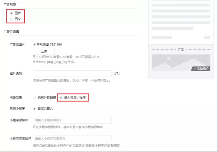Click the 关联小程序 field label

pyautogui.click(x=17, y=108)
